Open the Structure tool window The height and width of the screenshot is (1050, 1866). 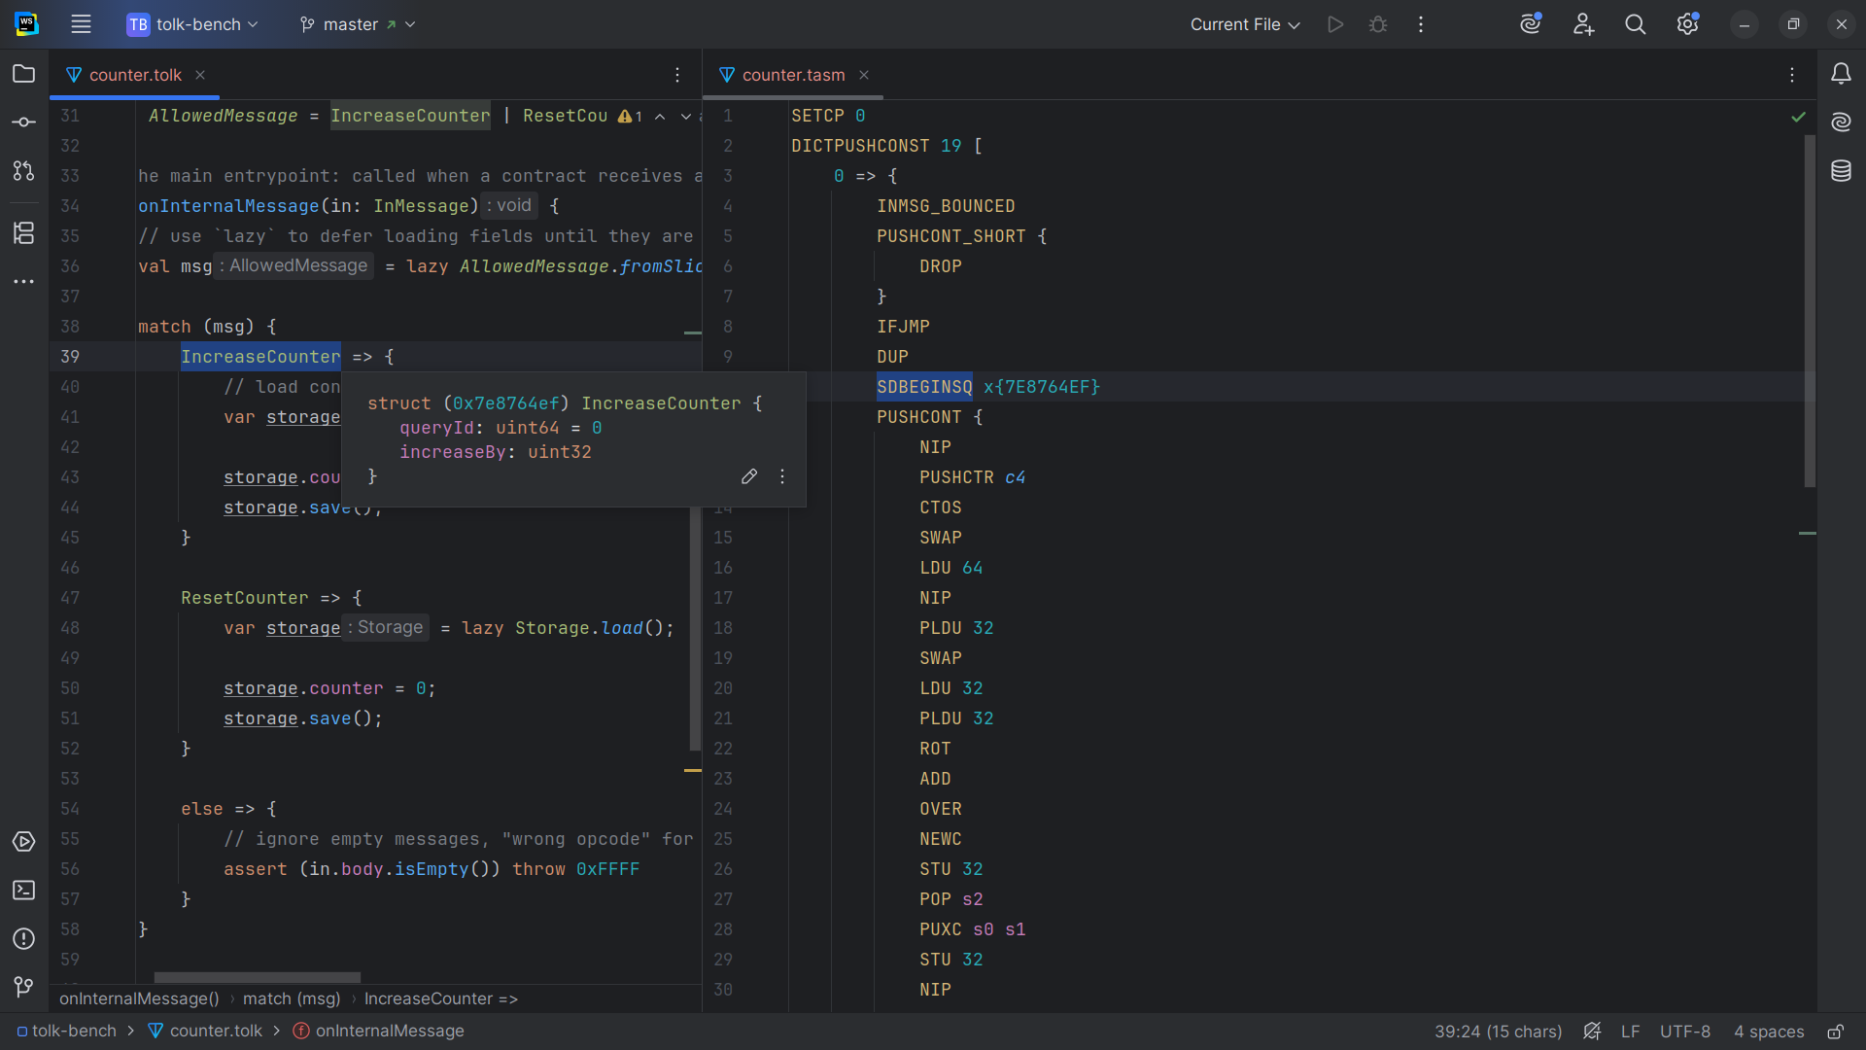24,233
